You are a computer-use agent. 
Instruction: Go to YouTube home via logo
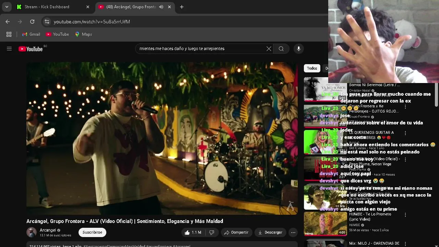click(31, 49)
